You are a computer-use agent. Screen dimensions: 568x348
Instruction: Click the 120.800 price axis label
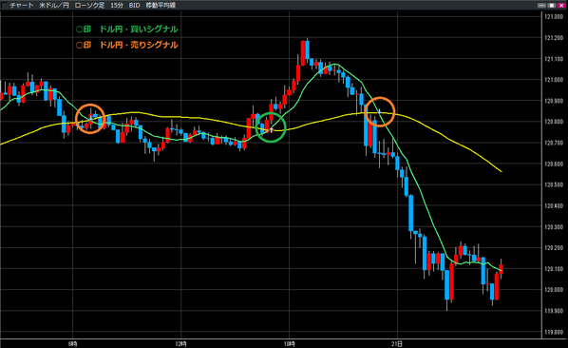pos(554,122)
